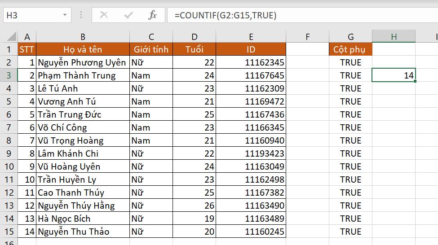438x245 pixels.
Task: Click the fill handle of cell H3
Action: click(x=416, y=81)
